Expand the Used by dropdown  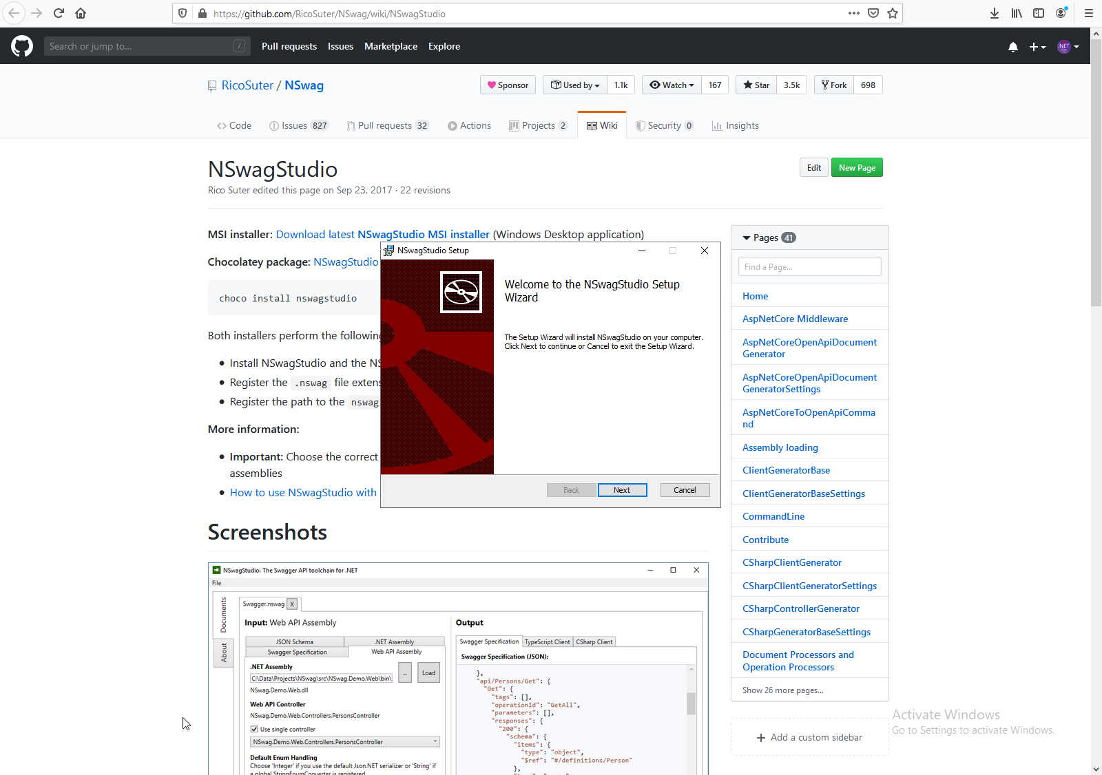pos(575,85)
